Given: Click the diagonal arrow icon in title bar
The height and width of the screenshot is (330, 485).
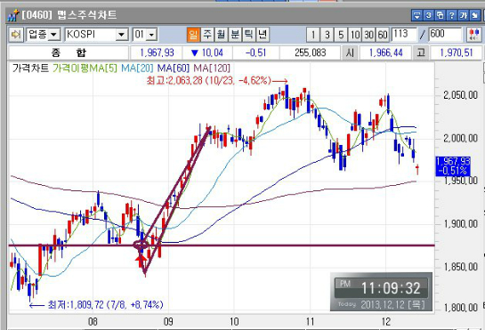Looking at the screenshot, I should 474,15.
